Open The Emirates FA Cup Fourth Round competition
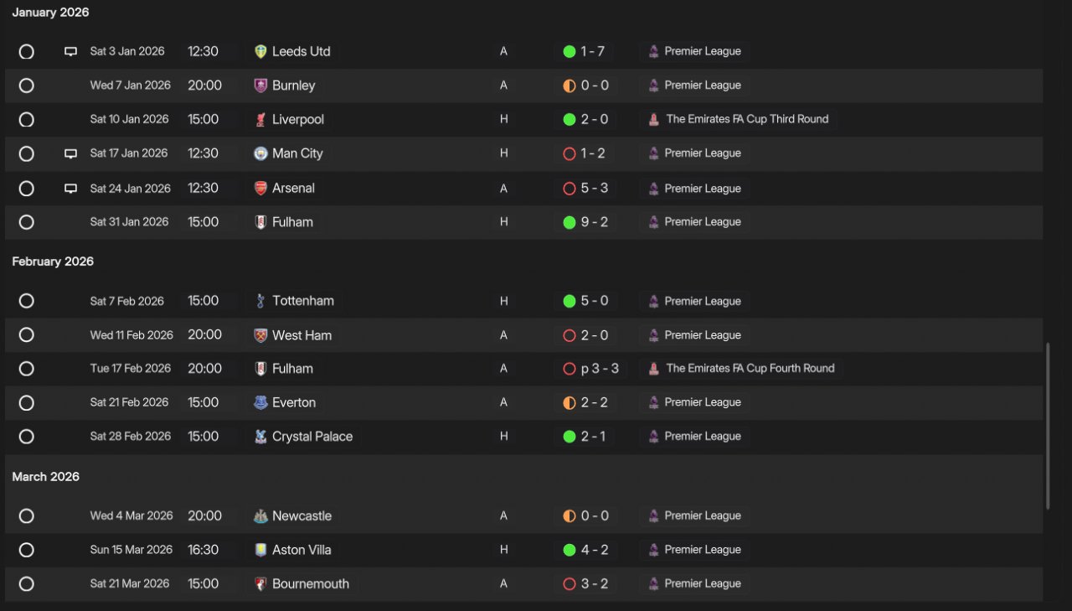This screenshot has width=1072, height=611. click(750, 368)
